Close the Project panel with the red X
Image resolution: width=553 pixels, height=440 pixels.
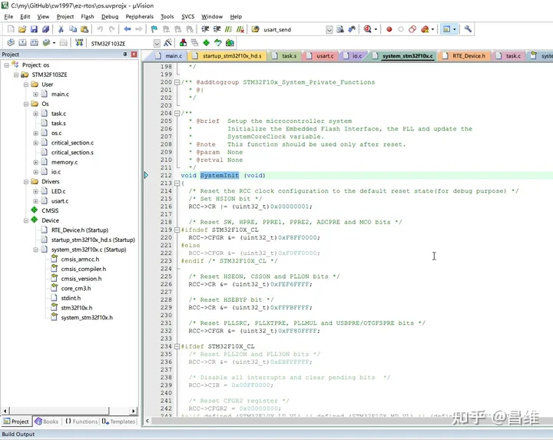click(134, 55)
